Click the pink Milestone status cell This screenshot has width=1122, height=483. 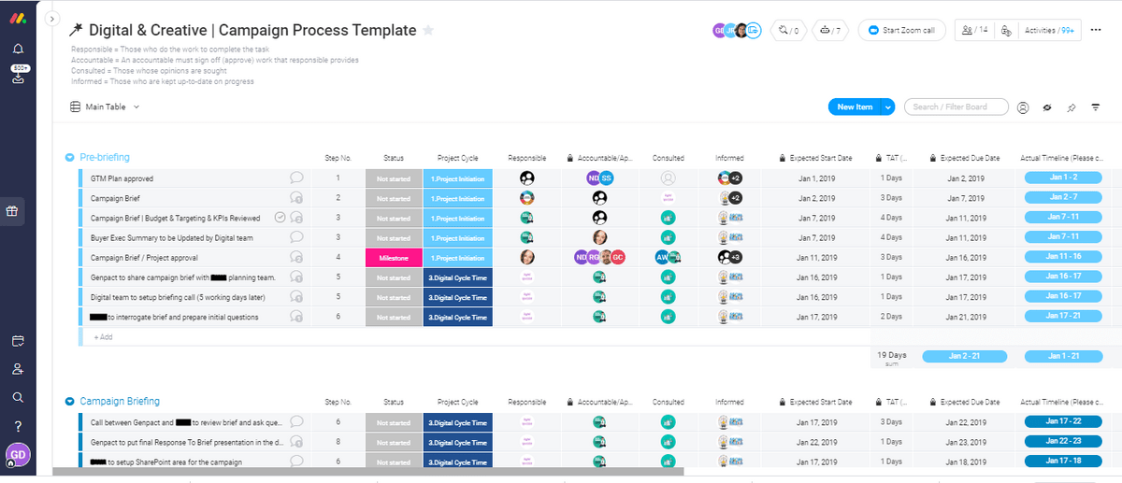coord(394,258)
